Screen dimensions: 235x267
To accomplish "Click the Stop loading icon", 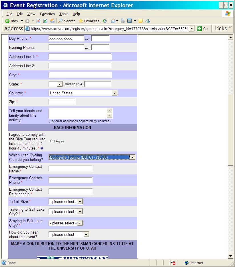I will [38, 21].
